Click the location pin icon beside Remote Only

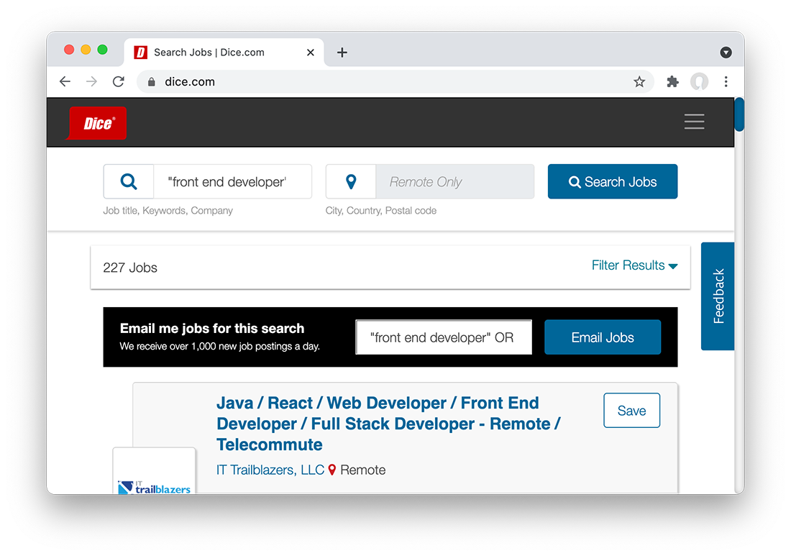(351, 181)
